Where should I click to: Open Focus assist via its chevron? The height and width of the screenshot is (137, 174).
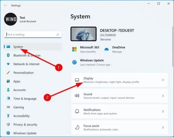(163, 127)
